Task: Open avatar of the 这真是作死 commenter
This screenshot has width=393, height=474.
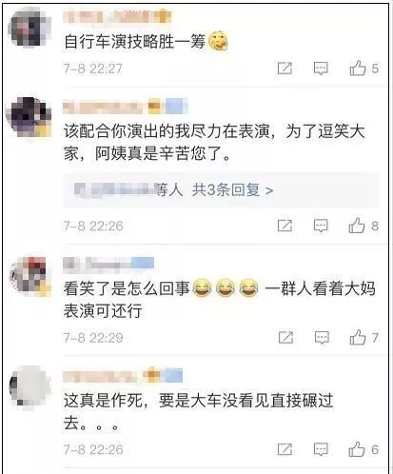Action: (x=29, y=385)
